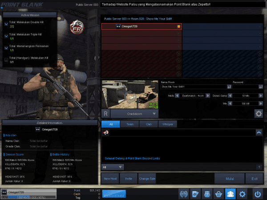267x200 pixels.
Task: Select the OmegaX709 player row in red team
Action: point(142,27)
